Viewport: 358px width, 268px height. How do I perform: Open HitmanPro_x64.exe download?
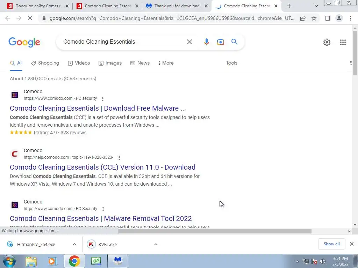[x=36, y=244]
